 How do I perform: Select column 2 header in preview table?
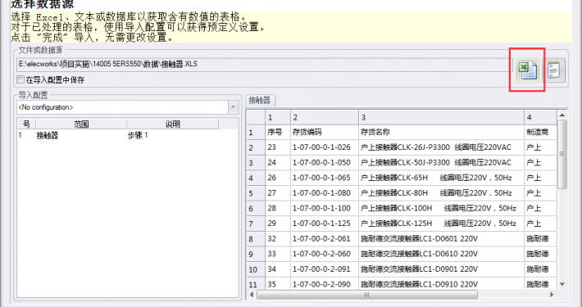pos(325,117)
